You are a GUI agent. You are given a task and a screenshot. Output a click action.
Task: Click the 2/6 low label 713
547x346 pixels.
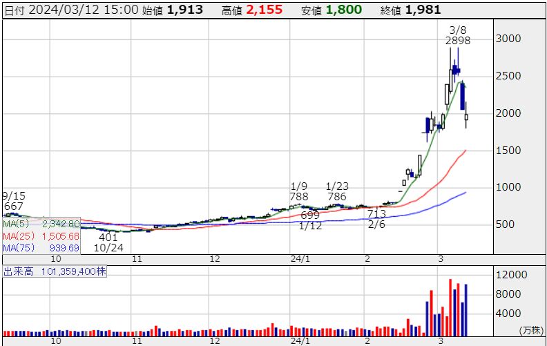point(376,214)
